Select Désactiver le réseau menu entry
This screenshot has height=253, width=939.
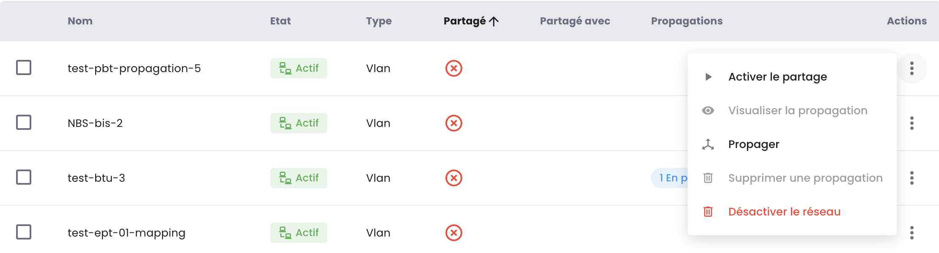tap(784, 212)
